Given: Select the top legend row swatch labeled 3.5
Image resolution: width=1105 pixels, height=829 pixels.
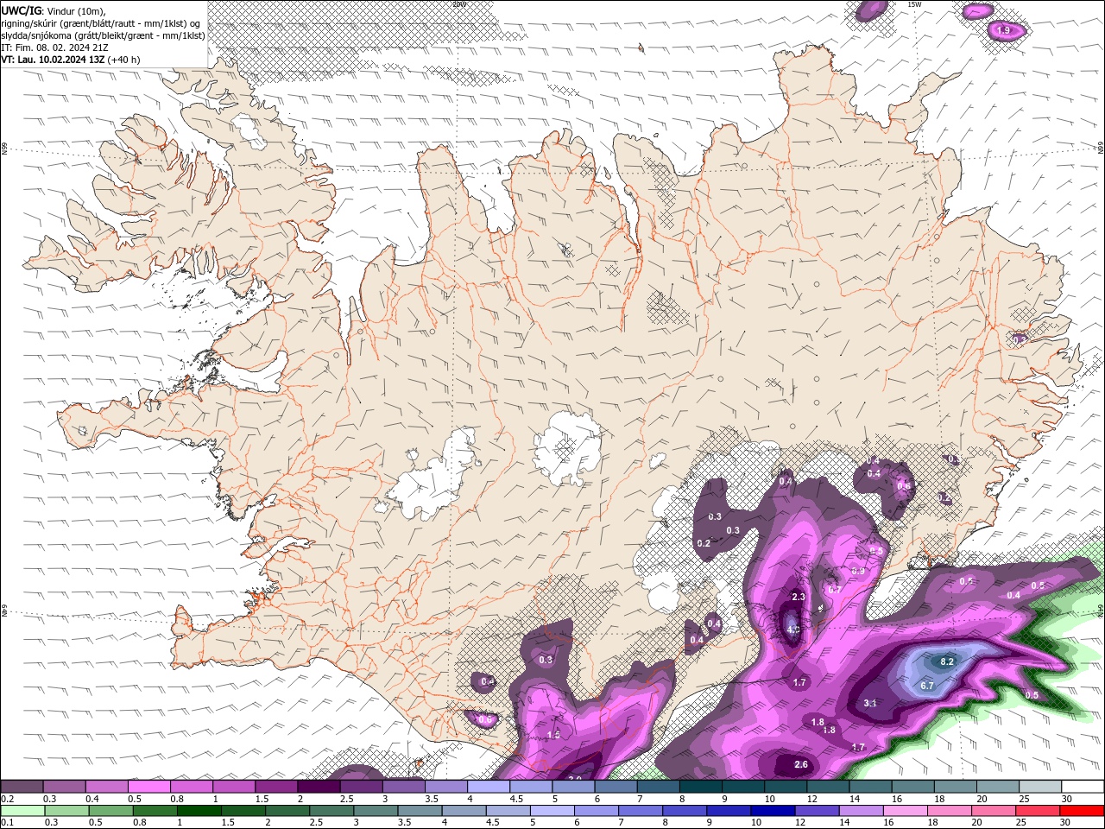Looking at the screenshot, I should [x=445, y=787].
